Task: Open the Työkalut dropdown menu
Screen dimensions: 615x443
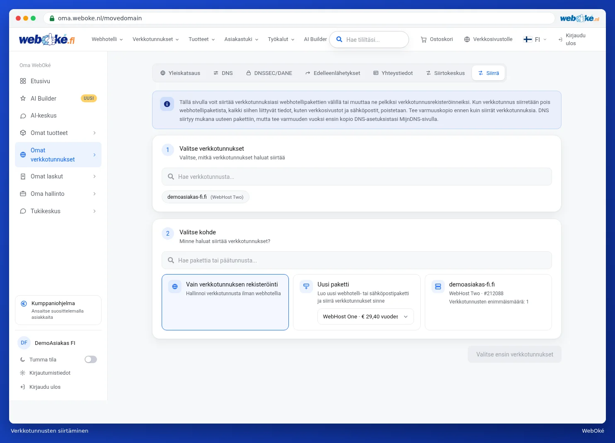Action: (281, 39)
